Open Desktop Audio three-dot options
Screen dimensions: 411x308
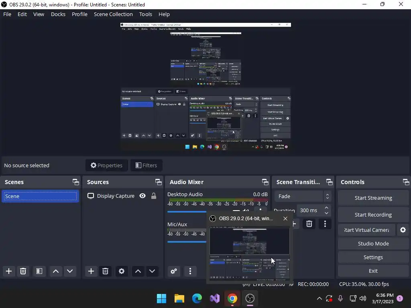[260, 210]
